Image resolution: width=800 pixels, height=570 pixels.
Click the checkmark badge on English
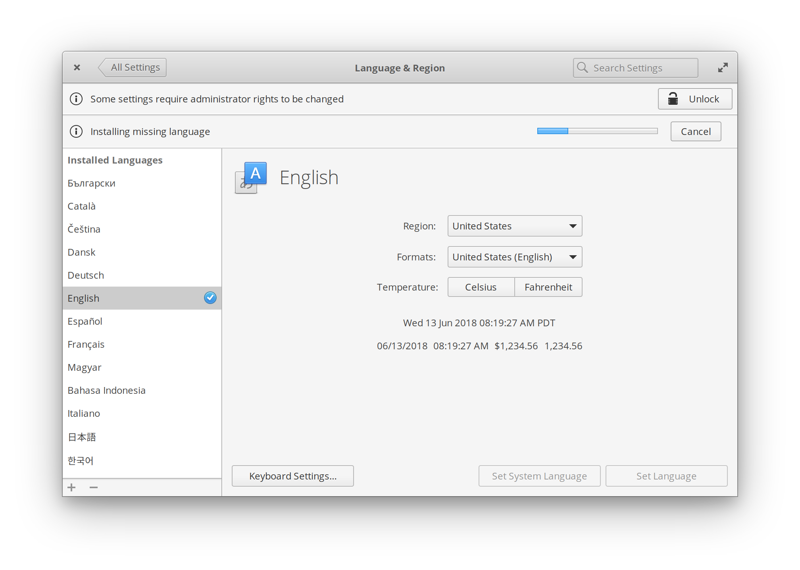point(210,298)
